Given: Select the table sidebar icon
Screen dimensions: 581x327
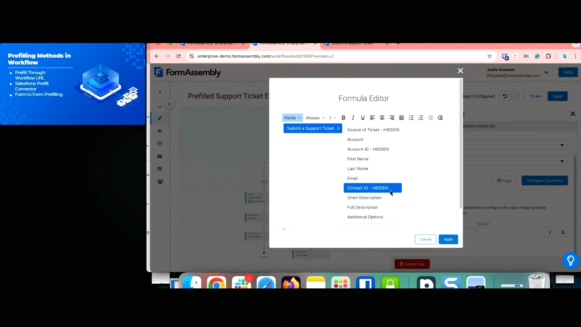Looking at the screenshot, I should pyautogui.click(x=160, y=169).
